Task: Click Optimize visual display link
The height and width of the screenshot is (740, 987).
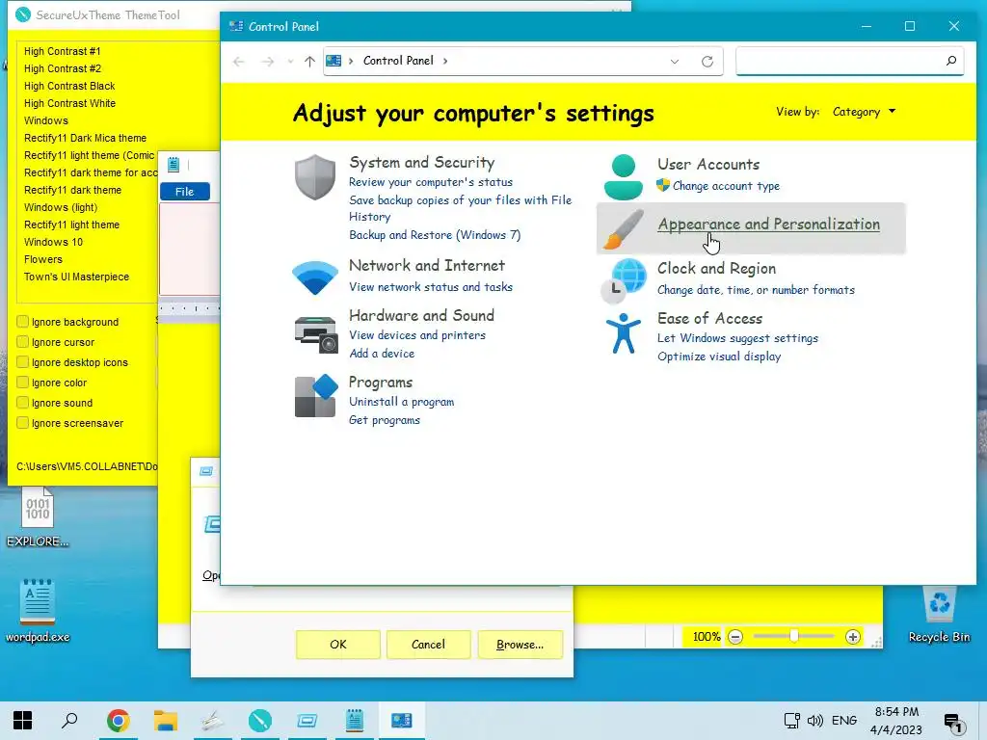Action: click(719, 357)
